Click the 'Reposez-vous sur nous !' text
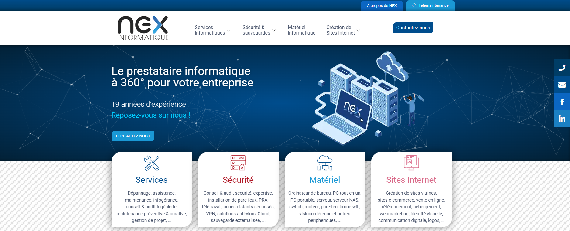Viewport: 570px width, 231px height. (x=151, y=115)
